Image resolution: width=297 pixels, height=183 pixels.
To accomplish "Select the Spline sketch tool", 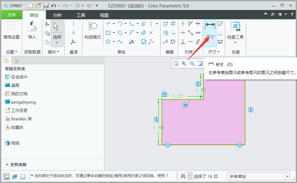I will [120, 42].
